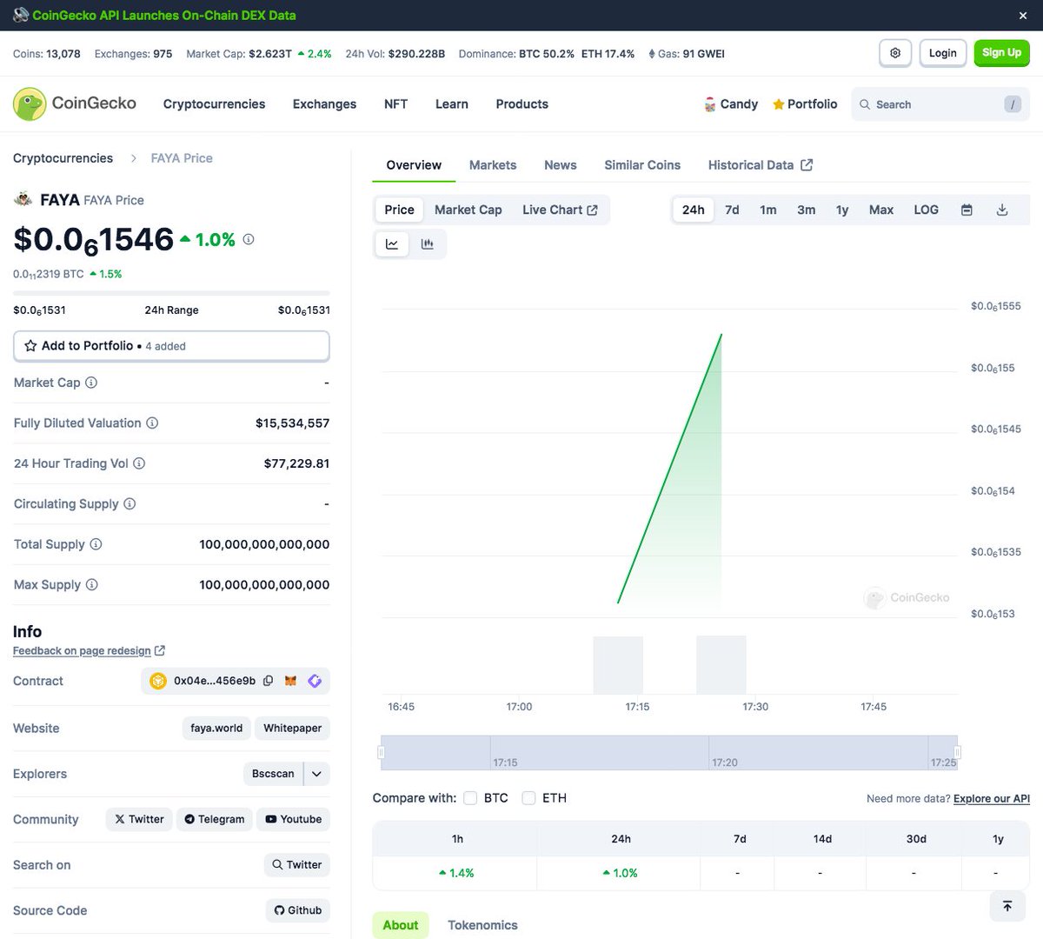Toggle the LOG scale option
This screenshot has height=939, width=1043.
926,210
